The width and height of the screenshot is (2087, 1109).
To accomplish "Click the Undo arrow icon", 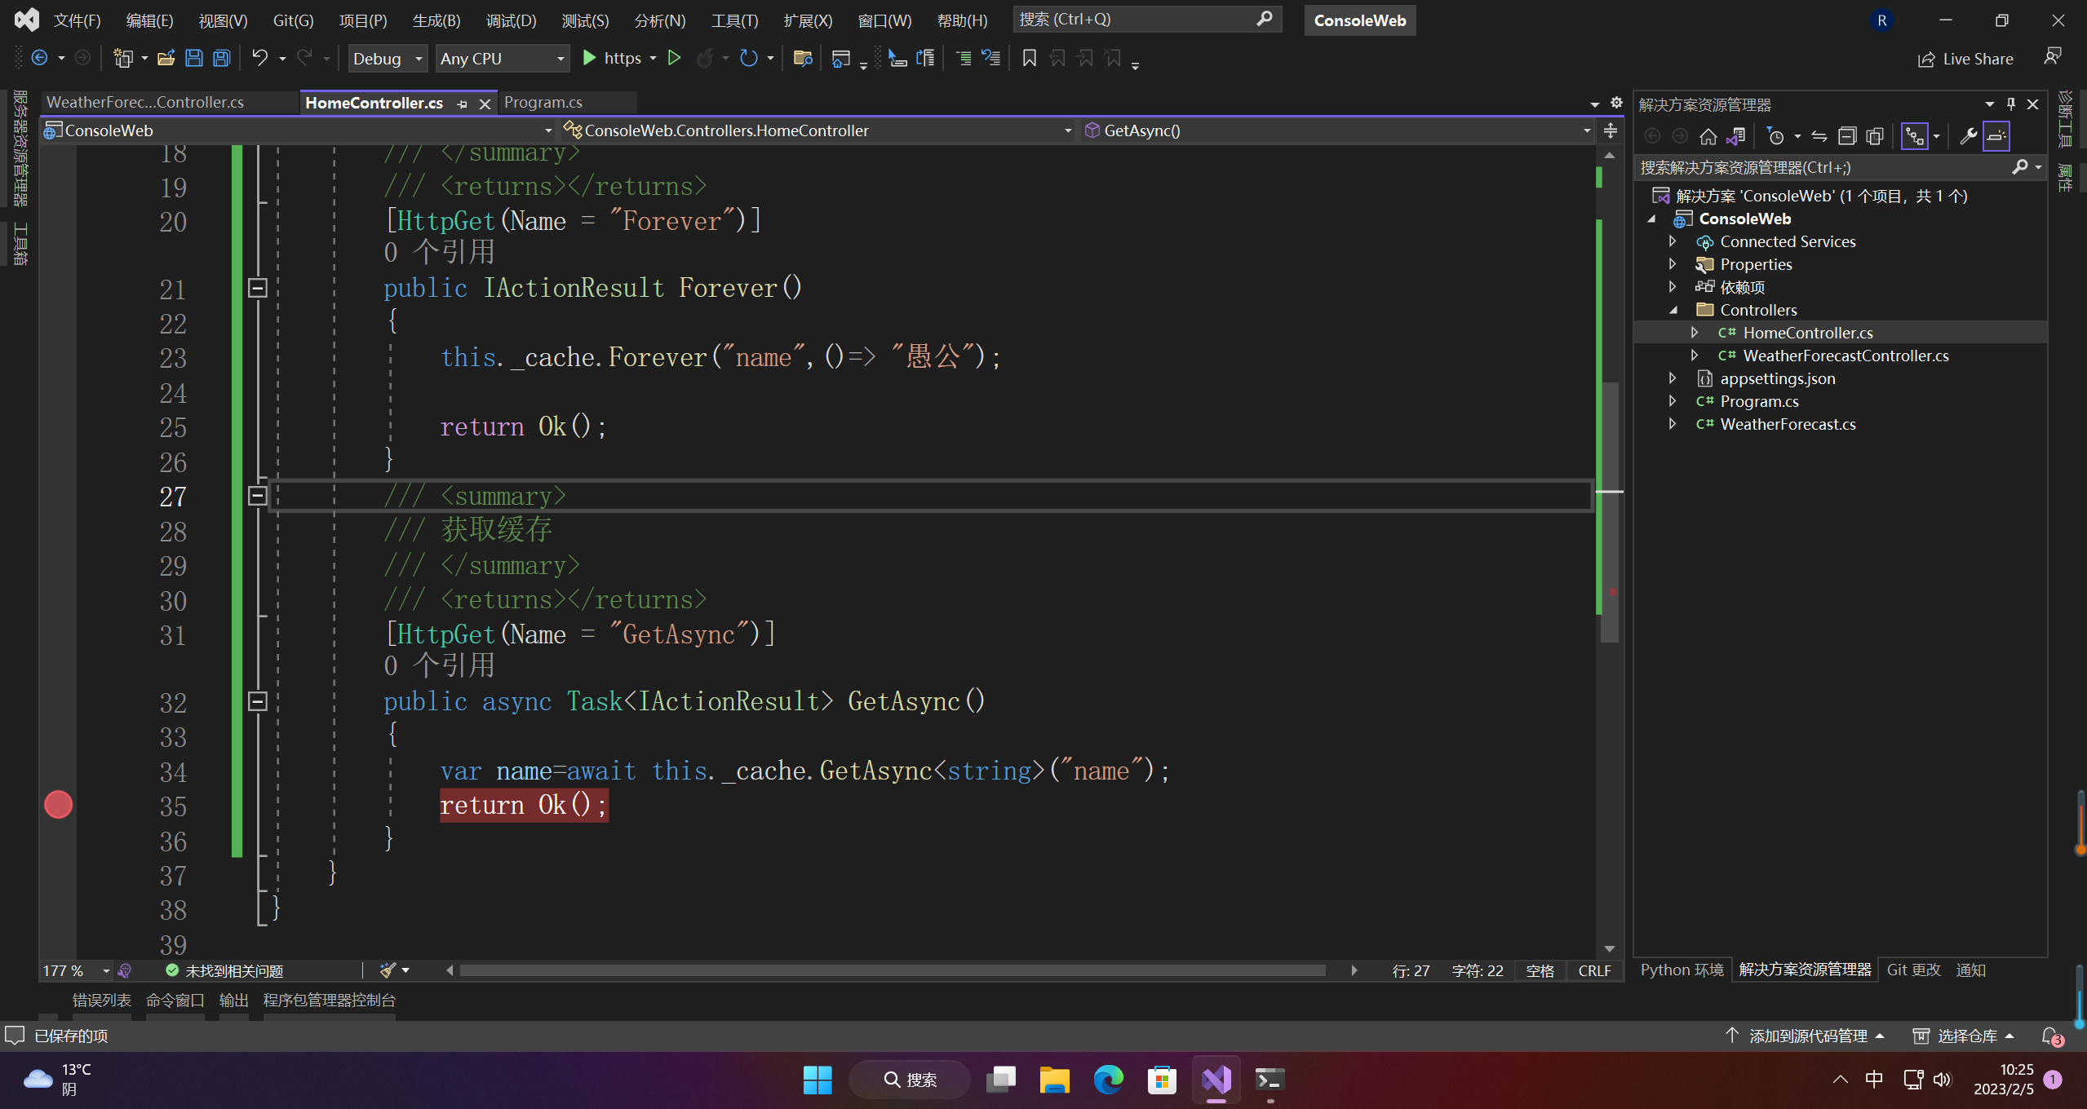I will [x=259, y=59].
